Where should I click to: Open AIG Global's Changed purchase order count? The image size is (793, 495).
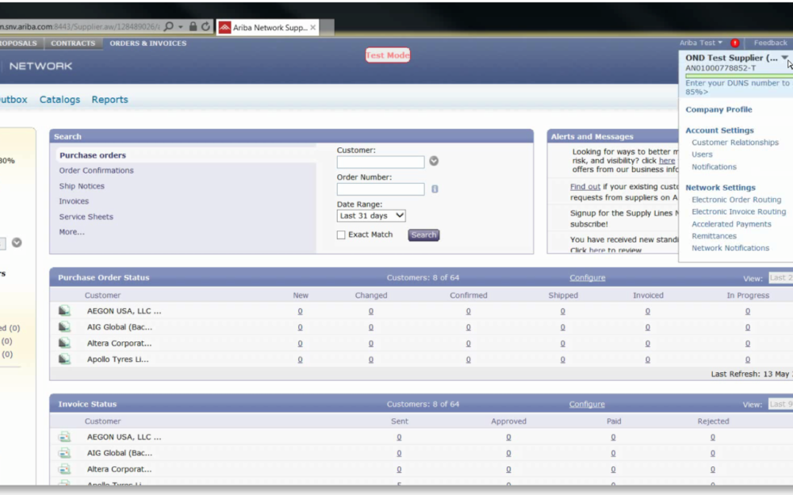point(370,328)
